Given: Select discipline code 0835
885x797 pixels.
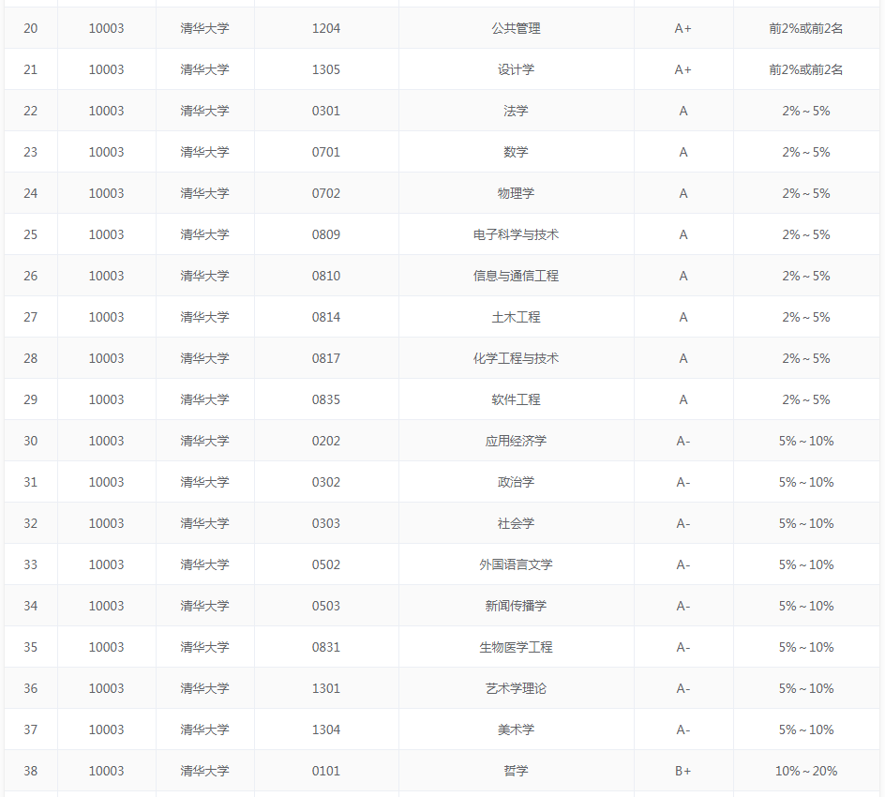Looking at the screenshot, I should click(326, 399).
